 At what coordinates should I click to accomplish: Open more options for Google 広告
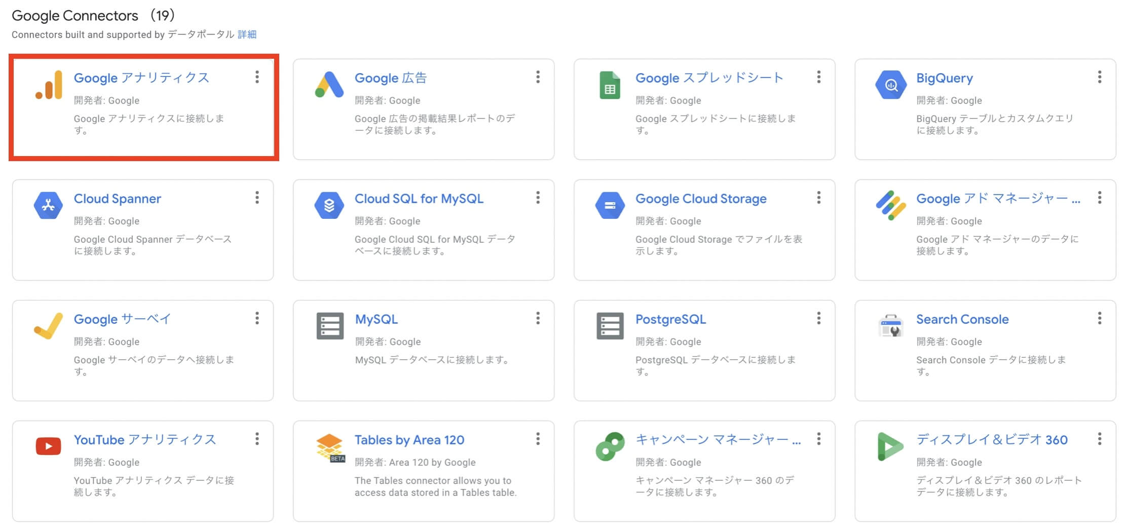click(x=538, y=77)
